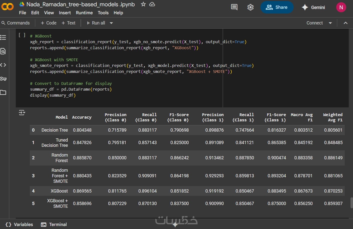The image size is (353, 229).
Task: Share the notebook
Action: (x=277, y=7)
